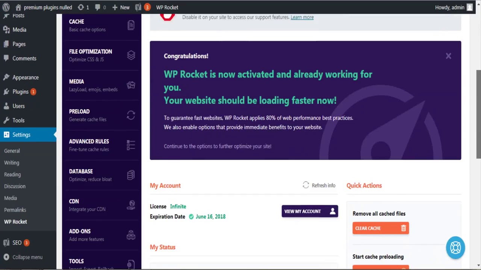Click the Advanced Rules list icon

coord(131,145)
